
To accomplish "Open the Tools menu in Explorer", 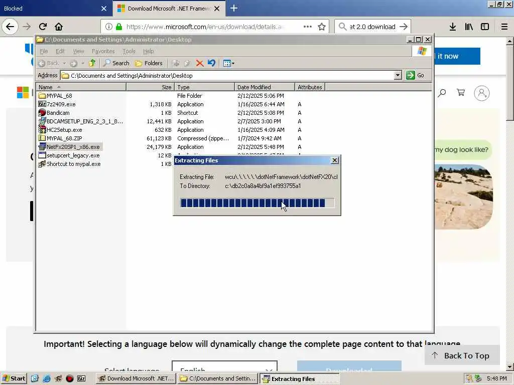I will [x=129, y=51].
